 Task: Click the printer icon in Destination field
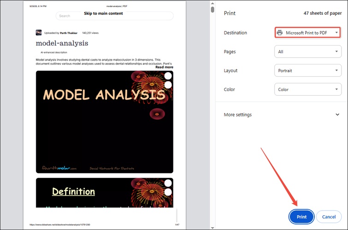coord(280,33)
